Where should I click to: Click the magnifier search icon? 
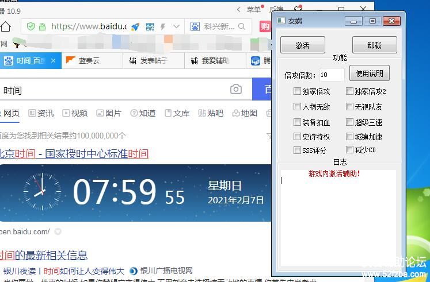pos(242,26)
